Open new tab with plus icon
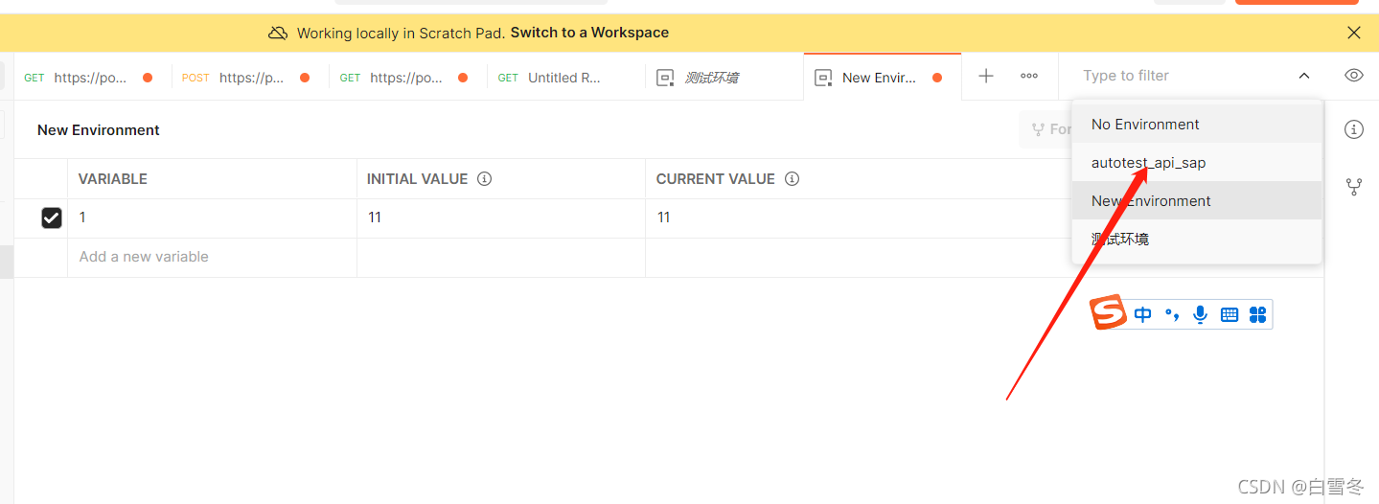 coord(985,76)
